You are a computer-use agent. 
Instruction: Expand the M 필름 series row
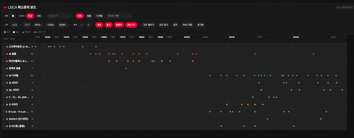pyautogui.click(x=4, y=54)
